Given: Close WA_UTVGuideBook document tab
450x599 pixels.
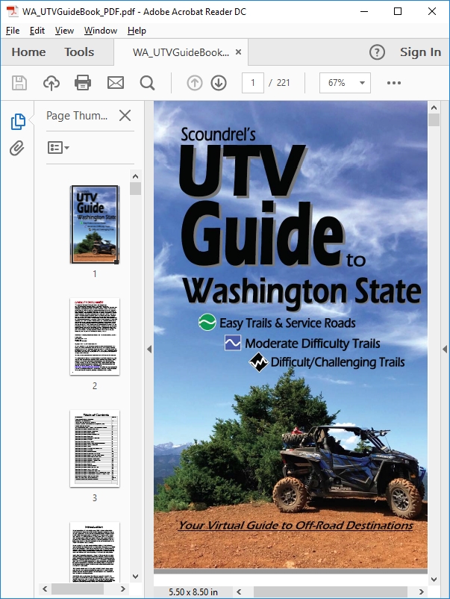Looking at the screenshot, I should tap(239, 52).
